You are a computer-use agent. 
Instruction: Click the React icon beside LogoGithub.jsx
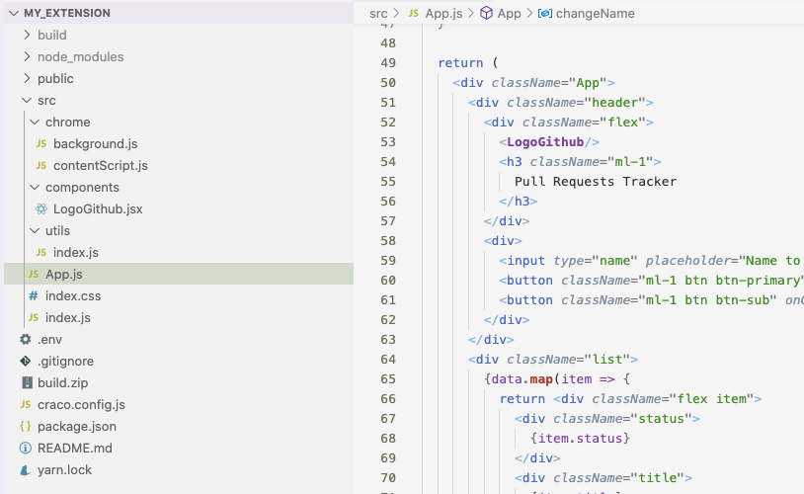coord(41,209)
